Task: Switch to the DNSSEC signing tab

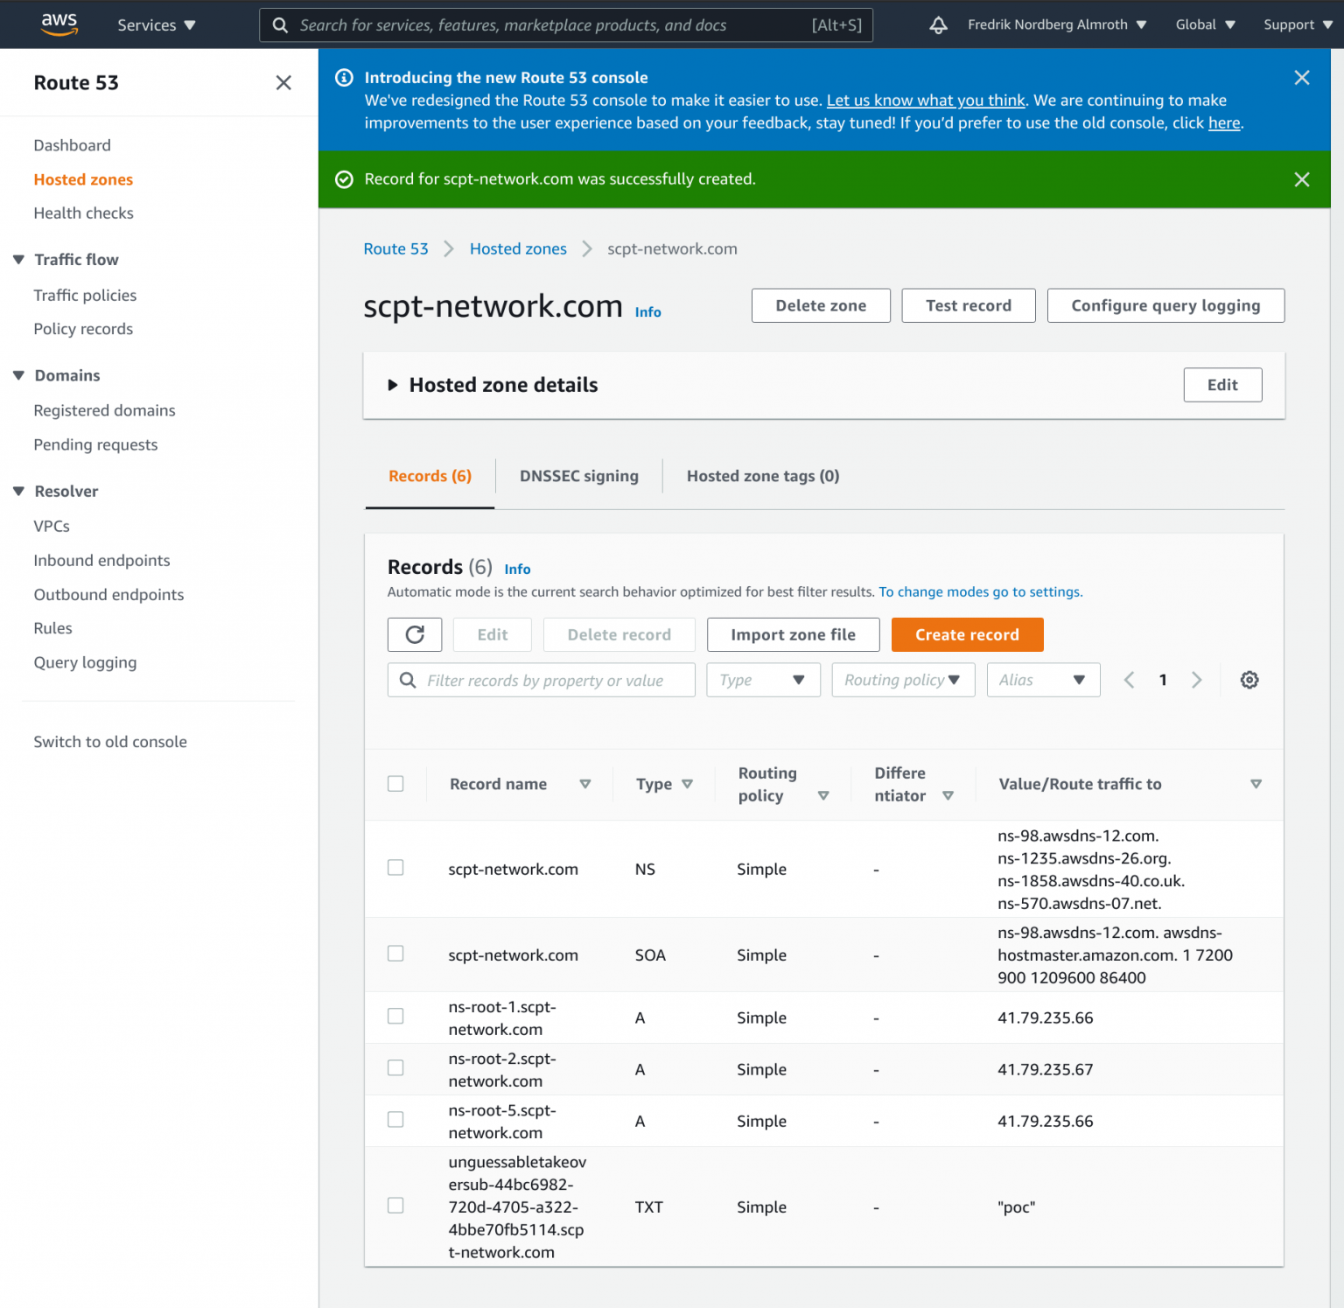Action: [x=579, y=476]
